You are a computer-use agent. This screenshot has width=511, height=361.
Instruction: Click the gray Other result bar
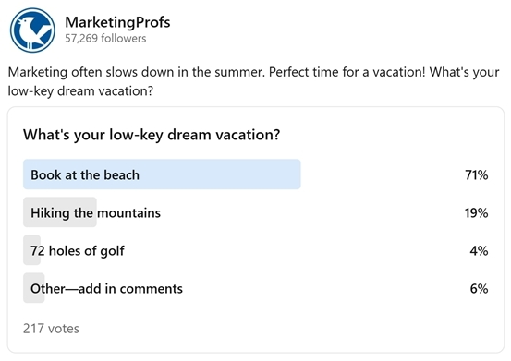pos(34,288)
